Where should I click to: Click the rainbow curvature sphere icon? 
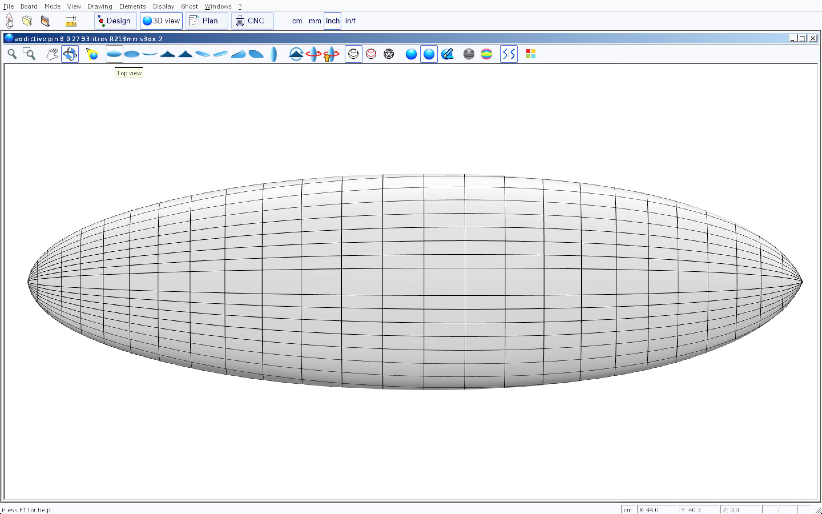tap(486, 54)
